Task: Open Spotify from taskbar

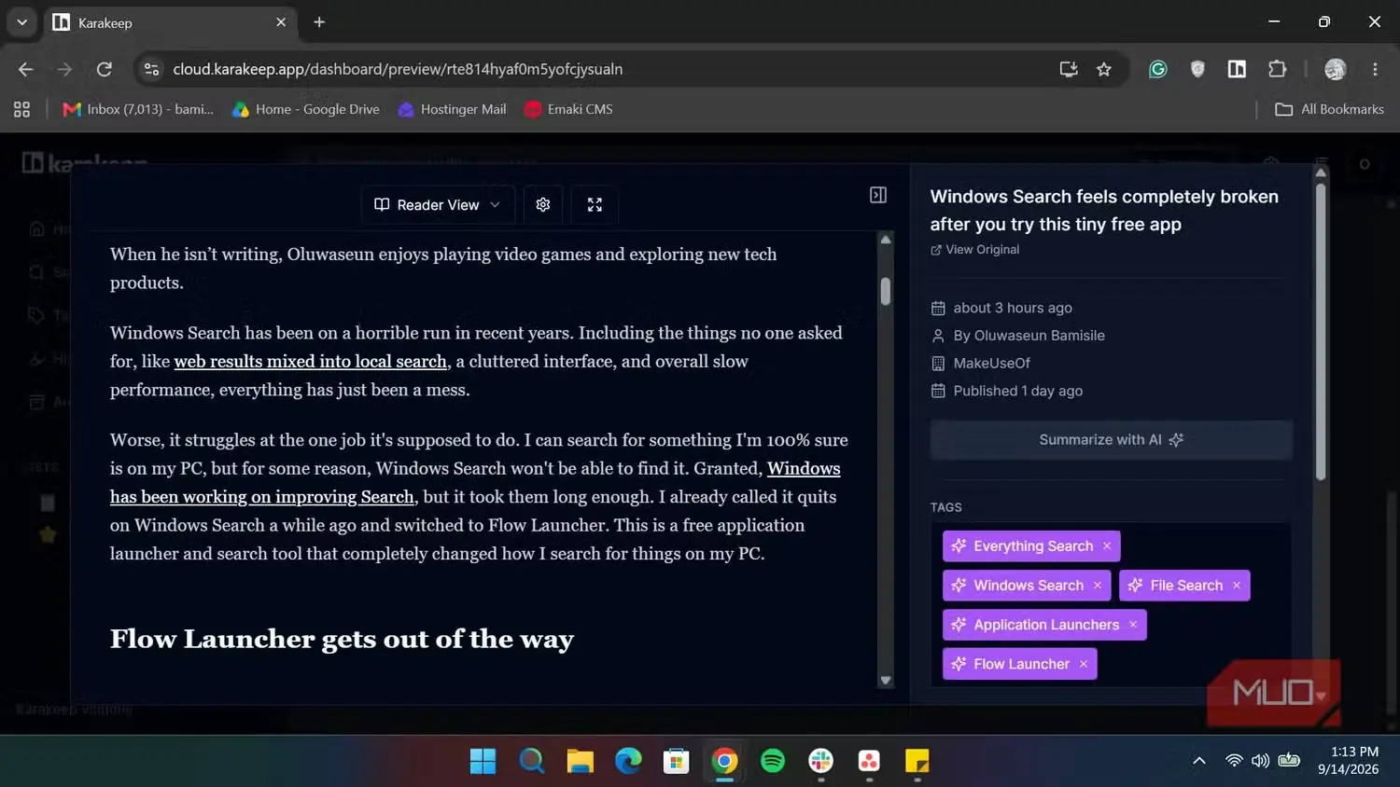Action: pyautogui.click(x=773, y=761)
